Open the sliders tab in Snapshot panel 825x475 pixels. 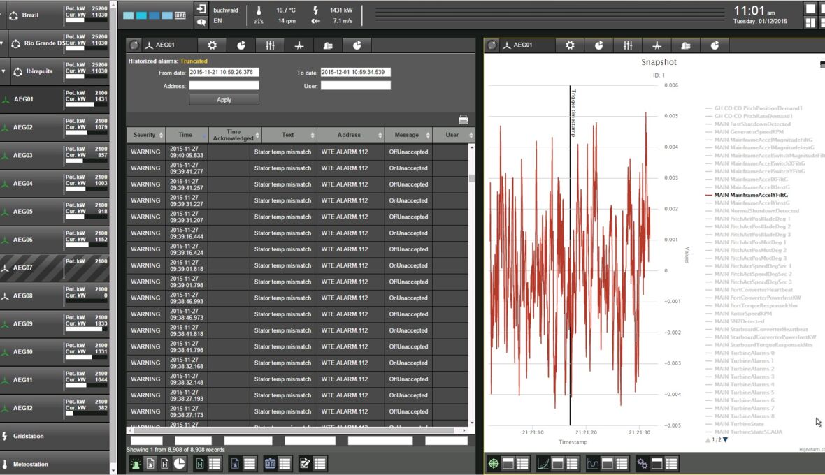pyautogui.click(x=628, y=45)
